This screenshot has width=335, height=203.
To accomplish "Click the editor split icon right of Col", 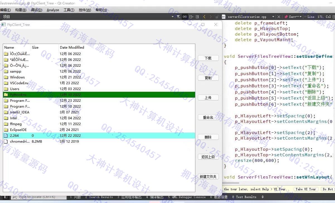I will point(333,17).
